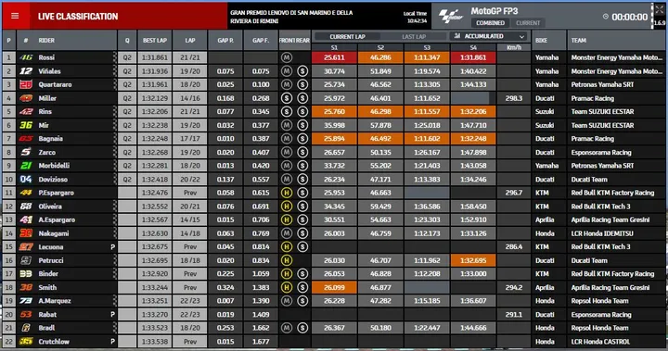668x351 pixels.
Task: Toggle fullscreen expand icon
Action: 659,10
